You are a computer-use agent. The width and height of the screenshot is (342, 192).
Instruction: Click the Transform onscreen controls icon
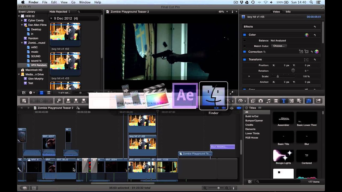[306, 60]
